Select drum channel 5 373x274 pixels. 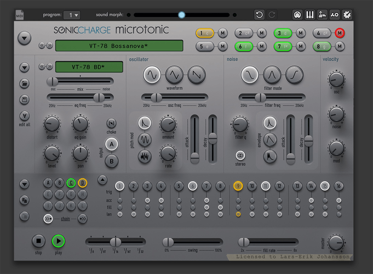tap(205, 46)
